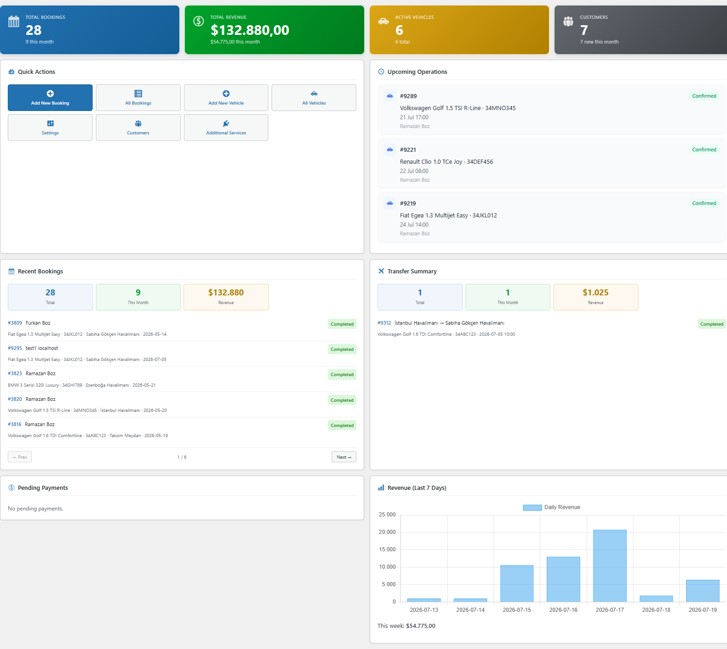Open the All Vehicles list
727x649 pixels.
click(x=314, y=98)
